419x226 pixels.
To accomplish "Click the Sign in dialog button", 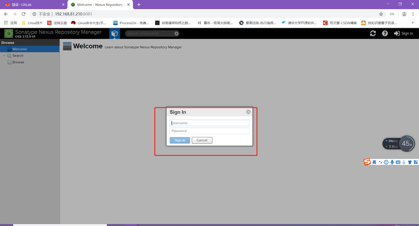I will (x=180, y=140).
